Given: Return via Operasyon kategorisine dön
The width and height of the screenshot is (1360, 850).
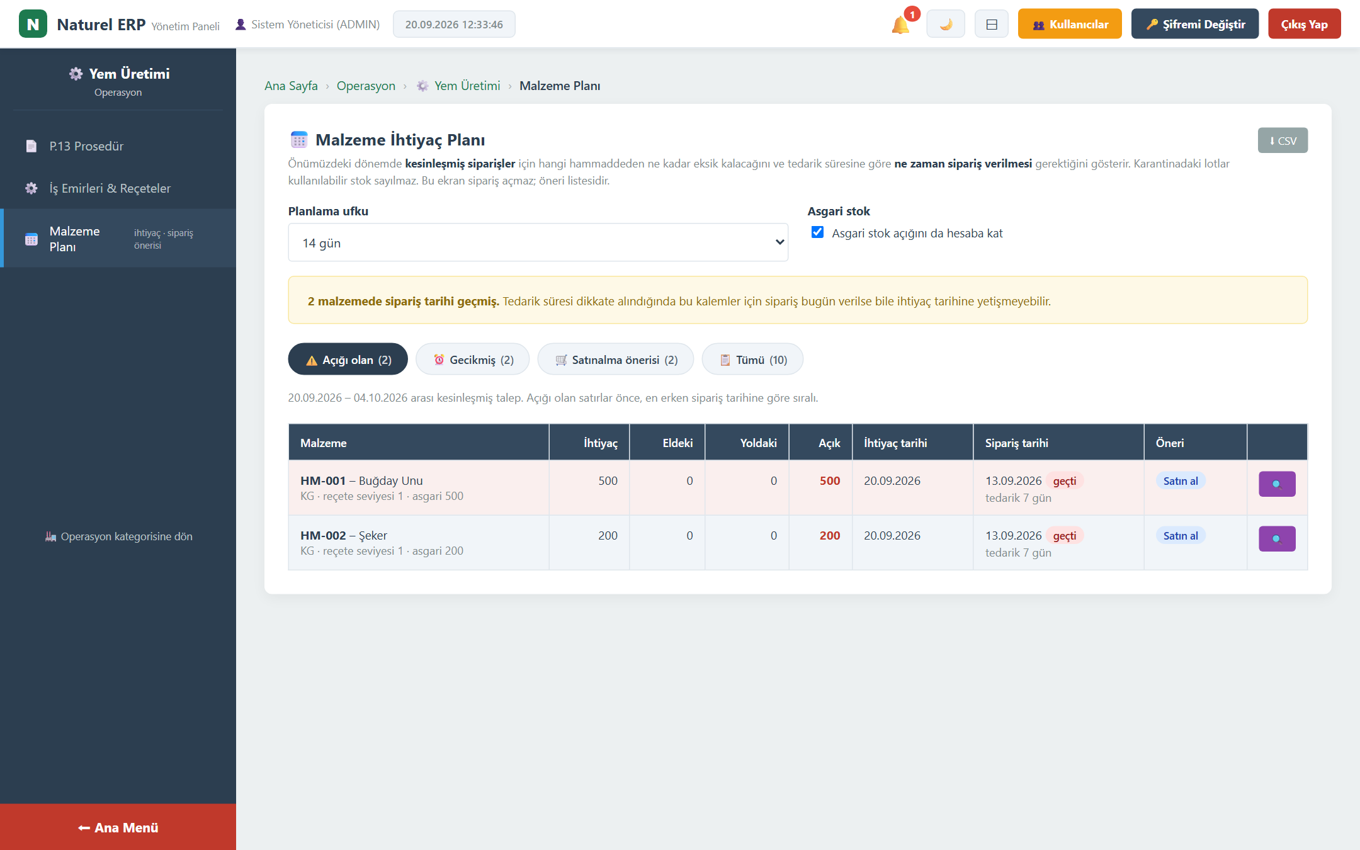Looking at the screenshot, I should point(118,536).
